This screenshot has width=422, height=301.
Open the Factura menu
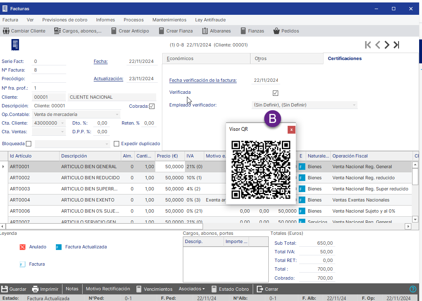10,20
